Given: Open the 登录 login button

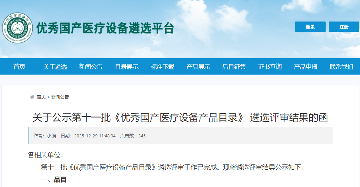Looking at the screenshot, I should pyautogui.click(x=310, y=27).
